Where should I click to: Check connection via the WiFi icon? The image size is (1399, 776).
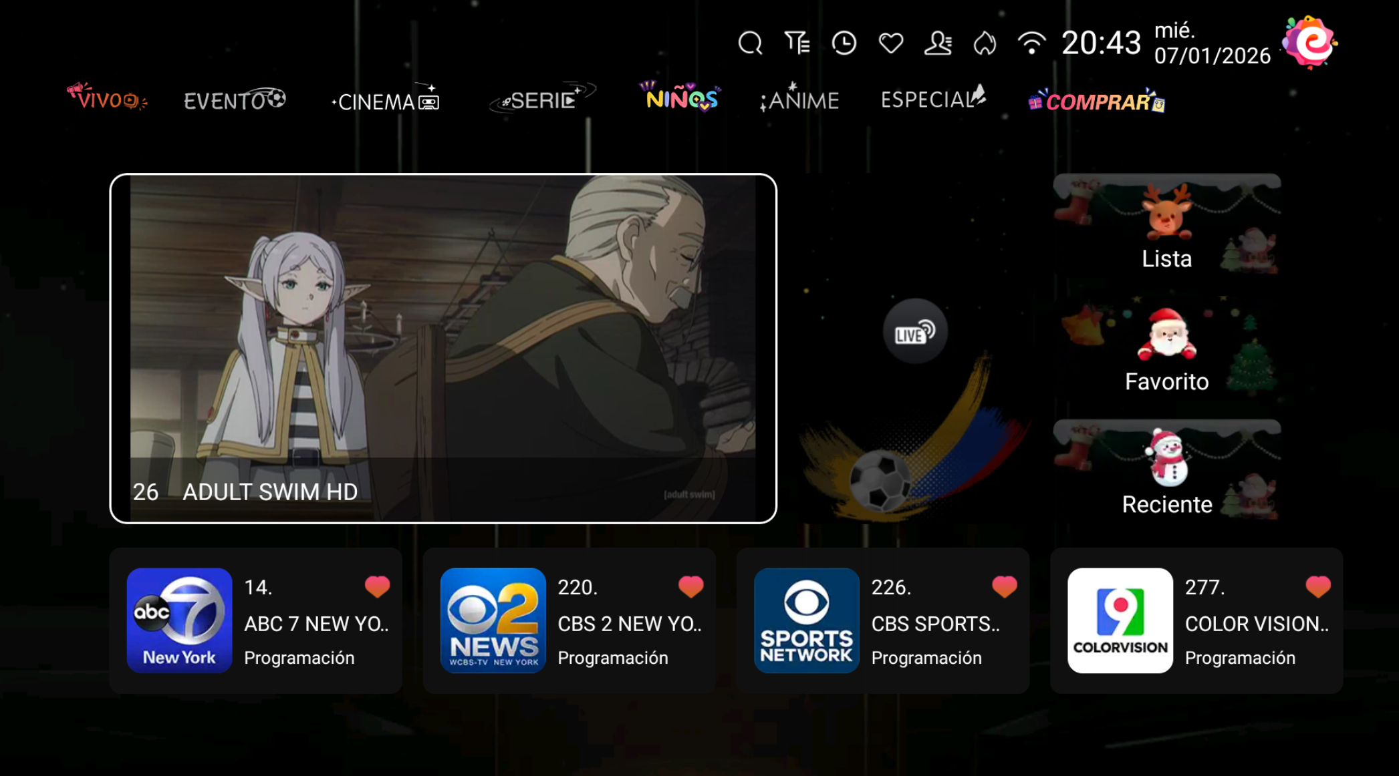tap(1031, 42)
